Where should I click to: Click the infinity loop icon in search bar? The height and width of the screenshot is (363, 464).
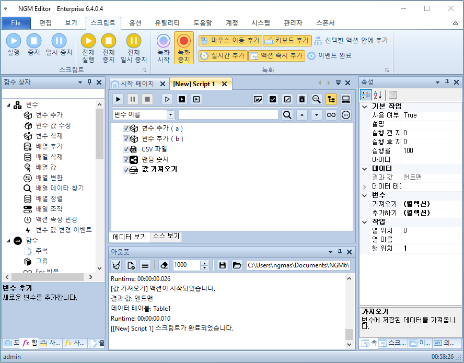[x=331, y=115]
